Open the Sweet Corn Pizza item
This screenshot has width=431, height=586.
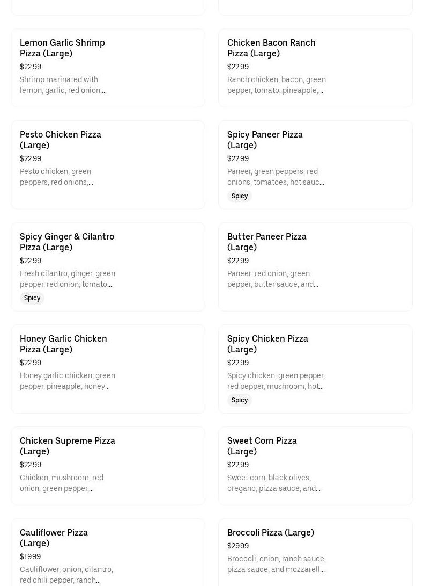[x=262, y=446]
